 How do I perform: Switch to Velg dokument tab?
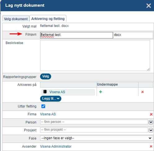coord(16,18)
